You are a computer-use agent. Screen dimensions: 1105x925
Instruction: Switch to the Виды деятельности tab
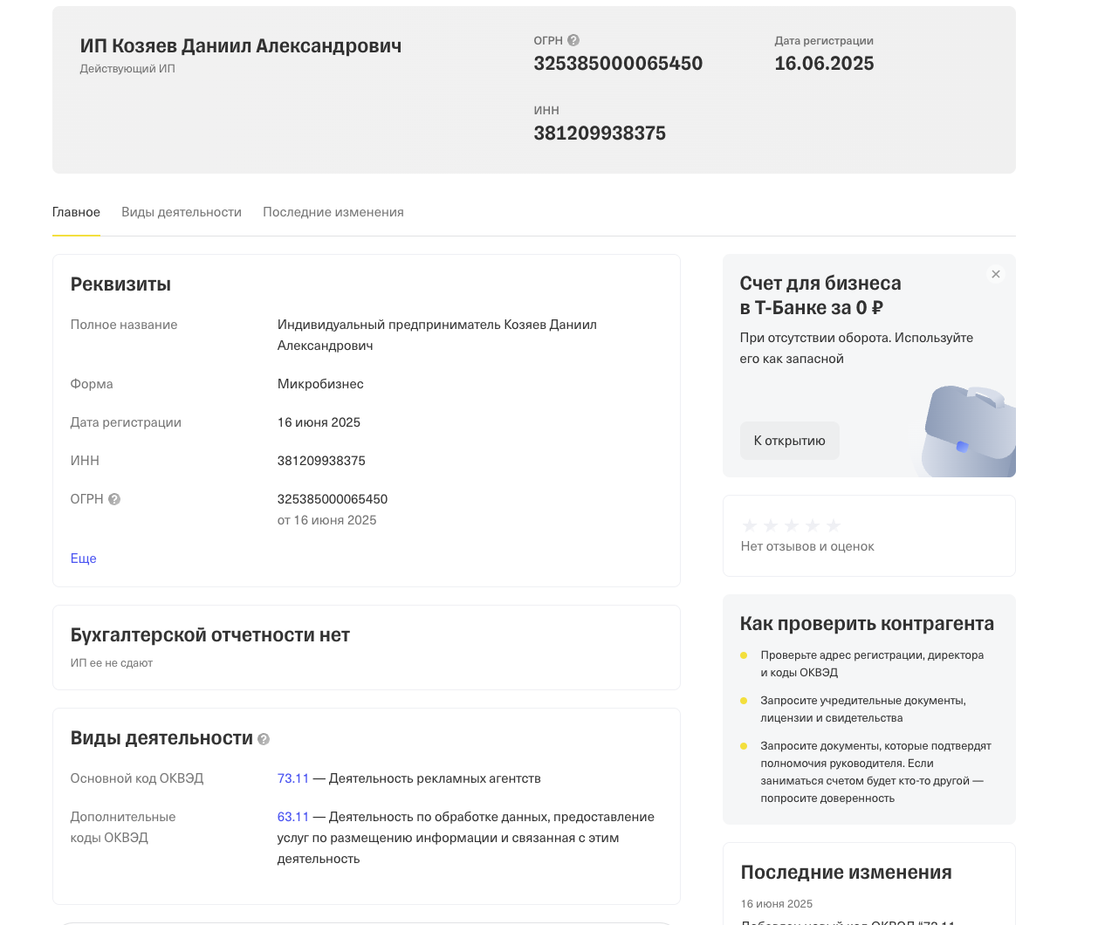pyautogui.click(x=182, y=212)
